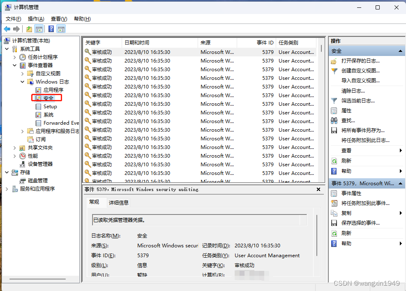Click the back navigation arrow icon
This screenshot has height=291, width=406.
tap(7, 29)
